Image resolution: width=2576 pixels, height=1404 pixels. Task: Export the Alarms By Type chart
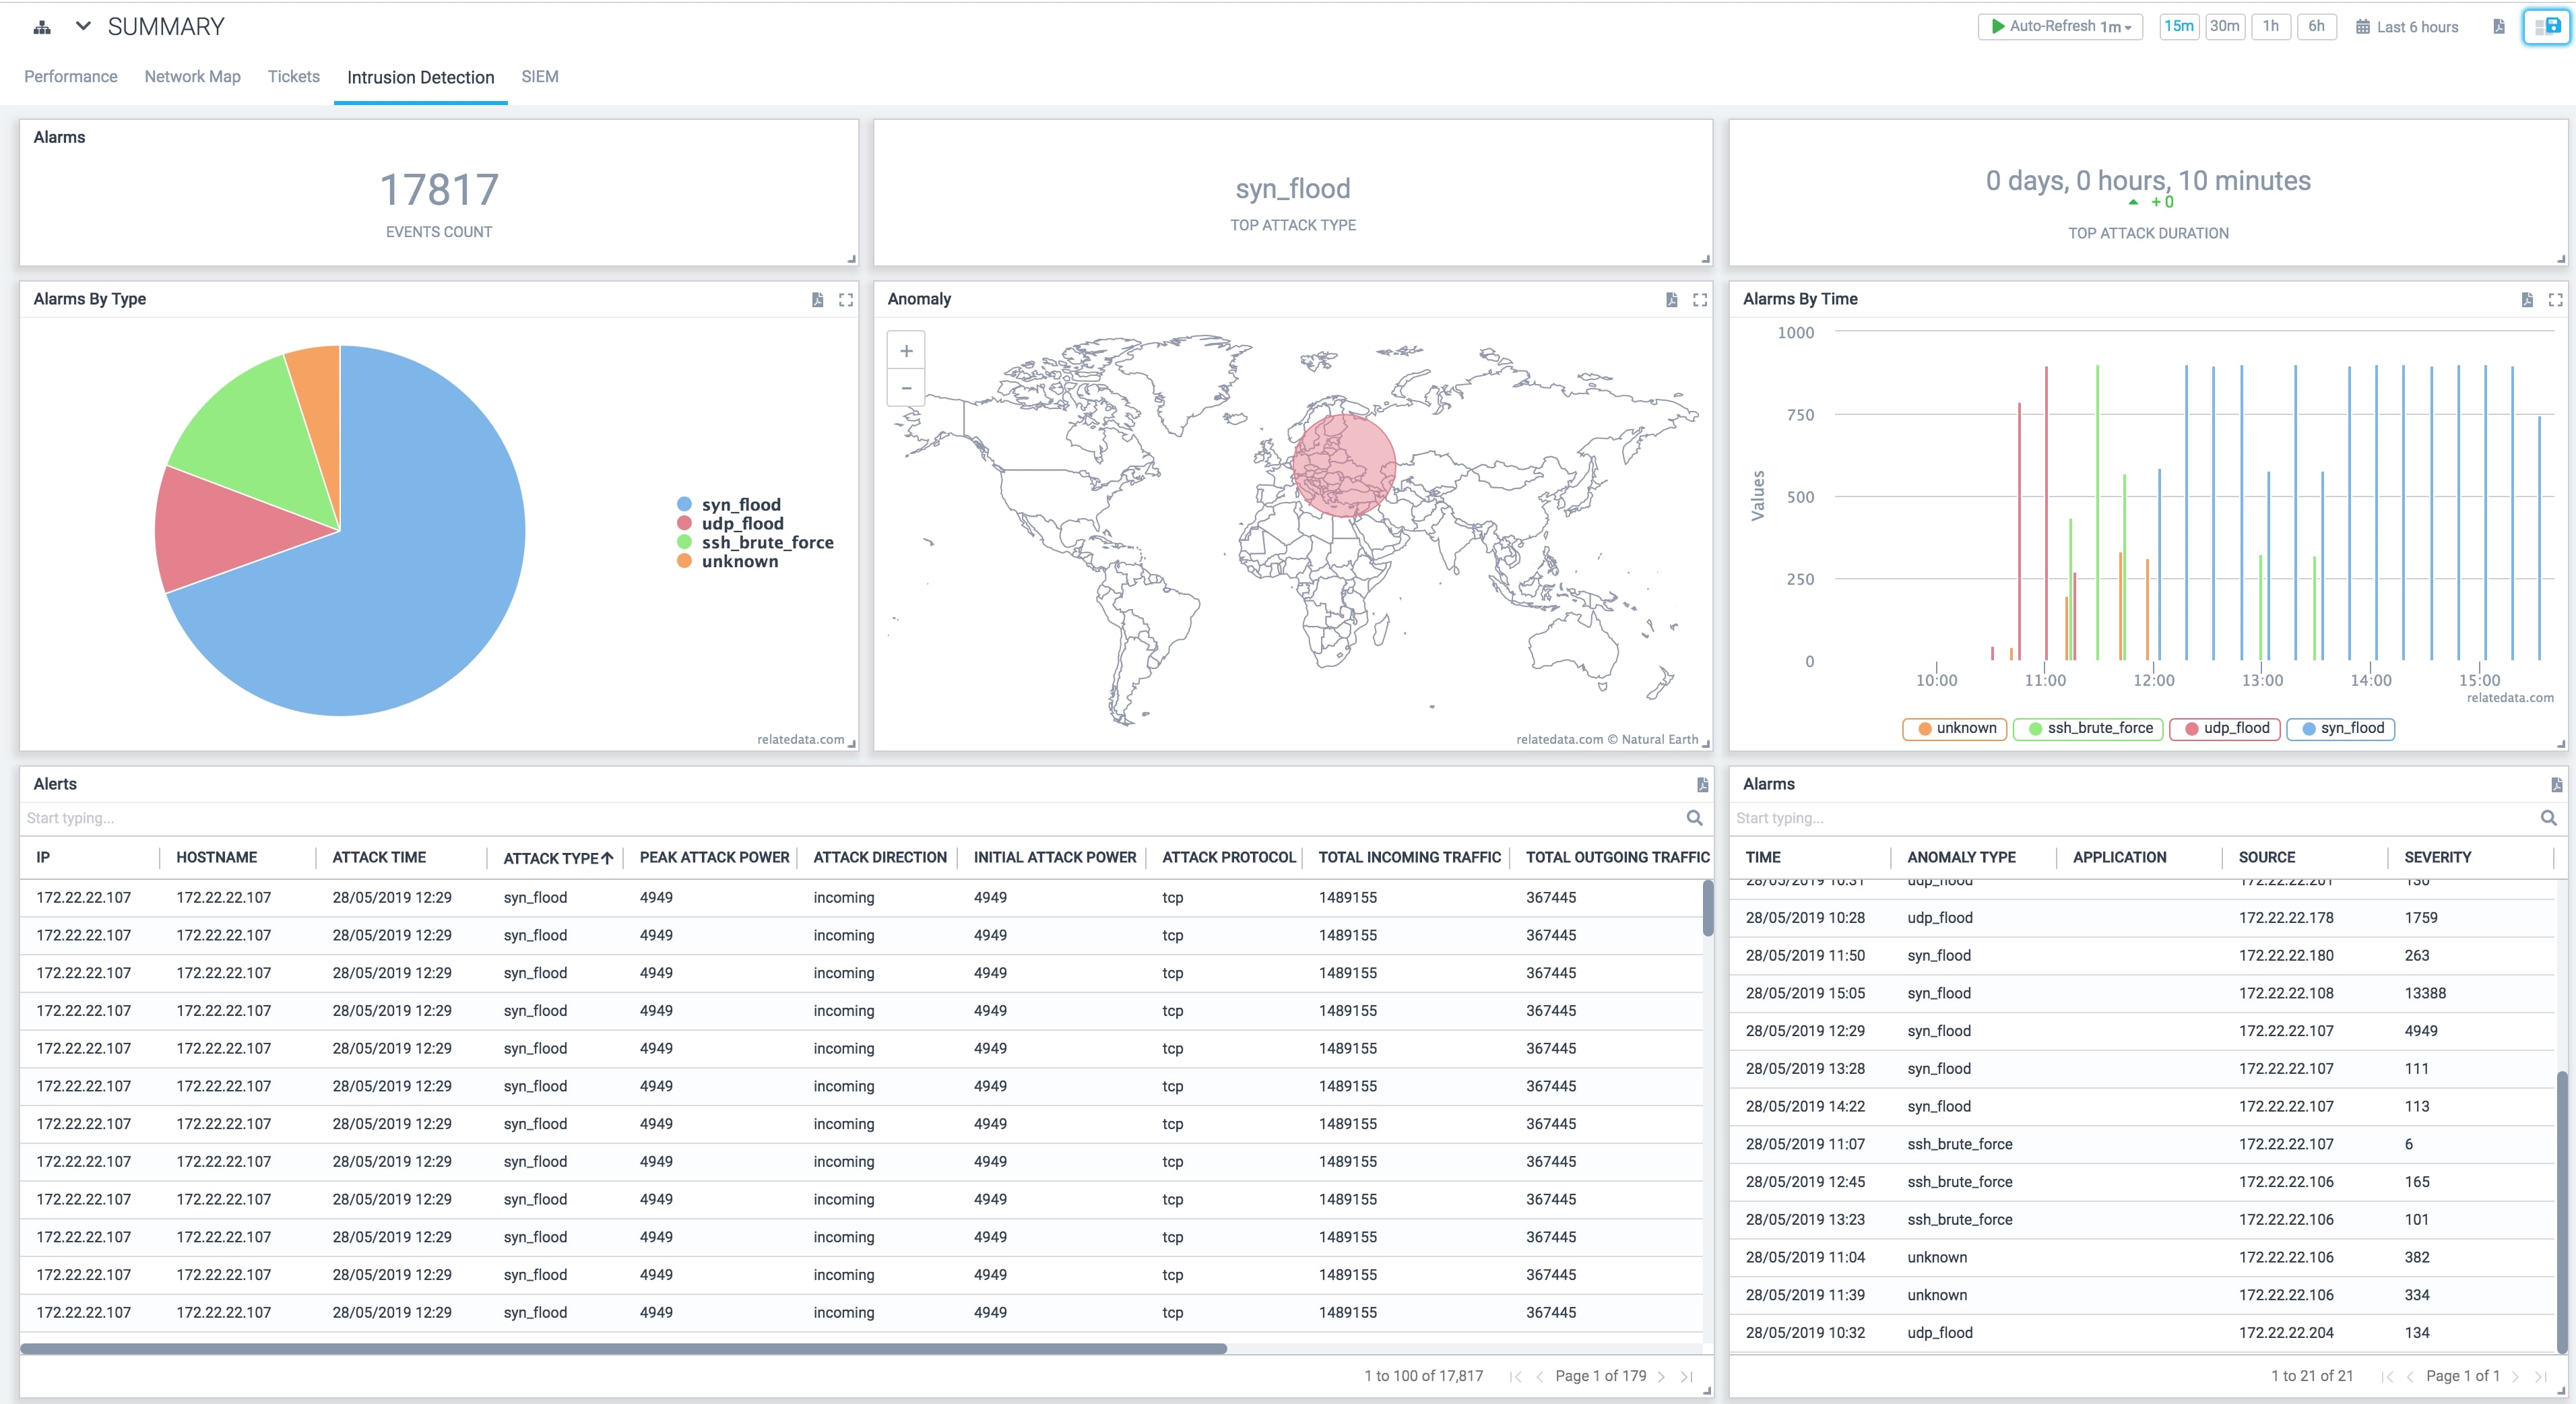[818, 300]
